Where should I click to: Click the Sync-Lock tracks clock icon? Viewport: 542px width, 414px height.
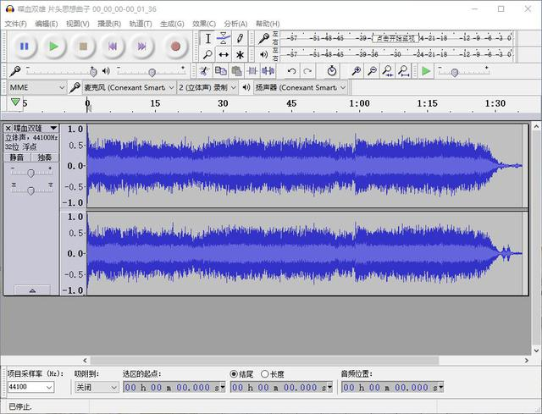pyautogui.click(x=331, y=71)
